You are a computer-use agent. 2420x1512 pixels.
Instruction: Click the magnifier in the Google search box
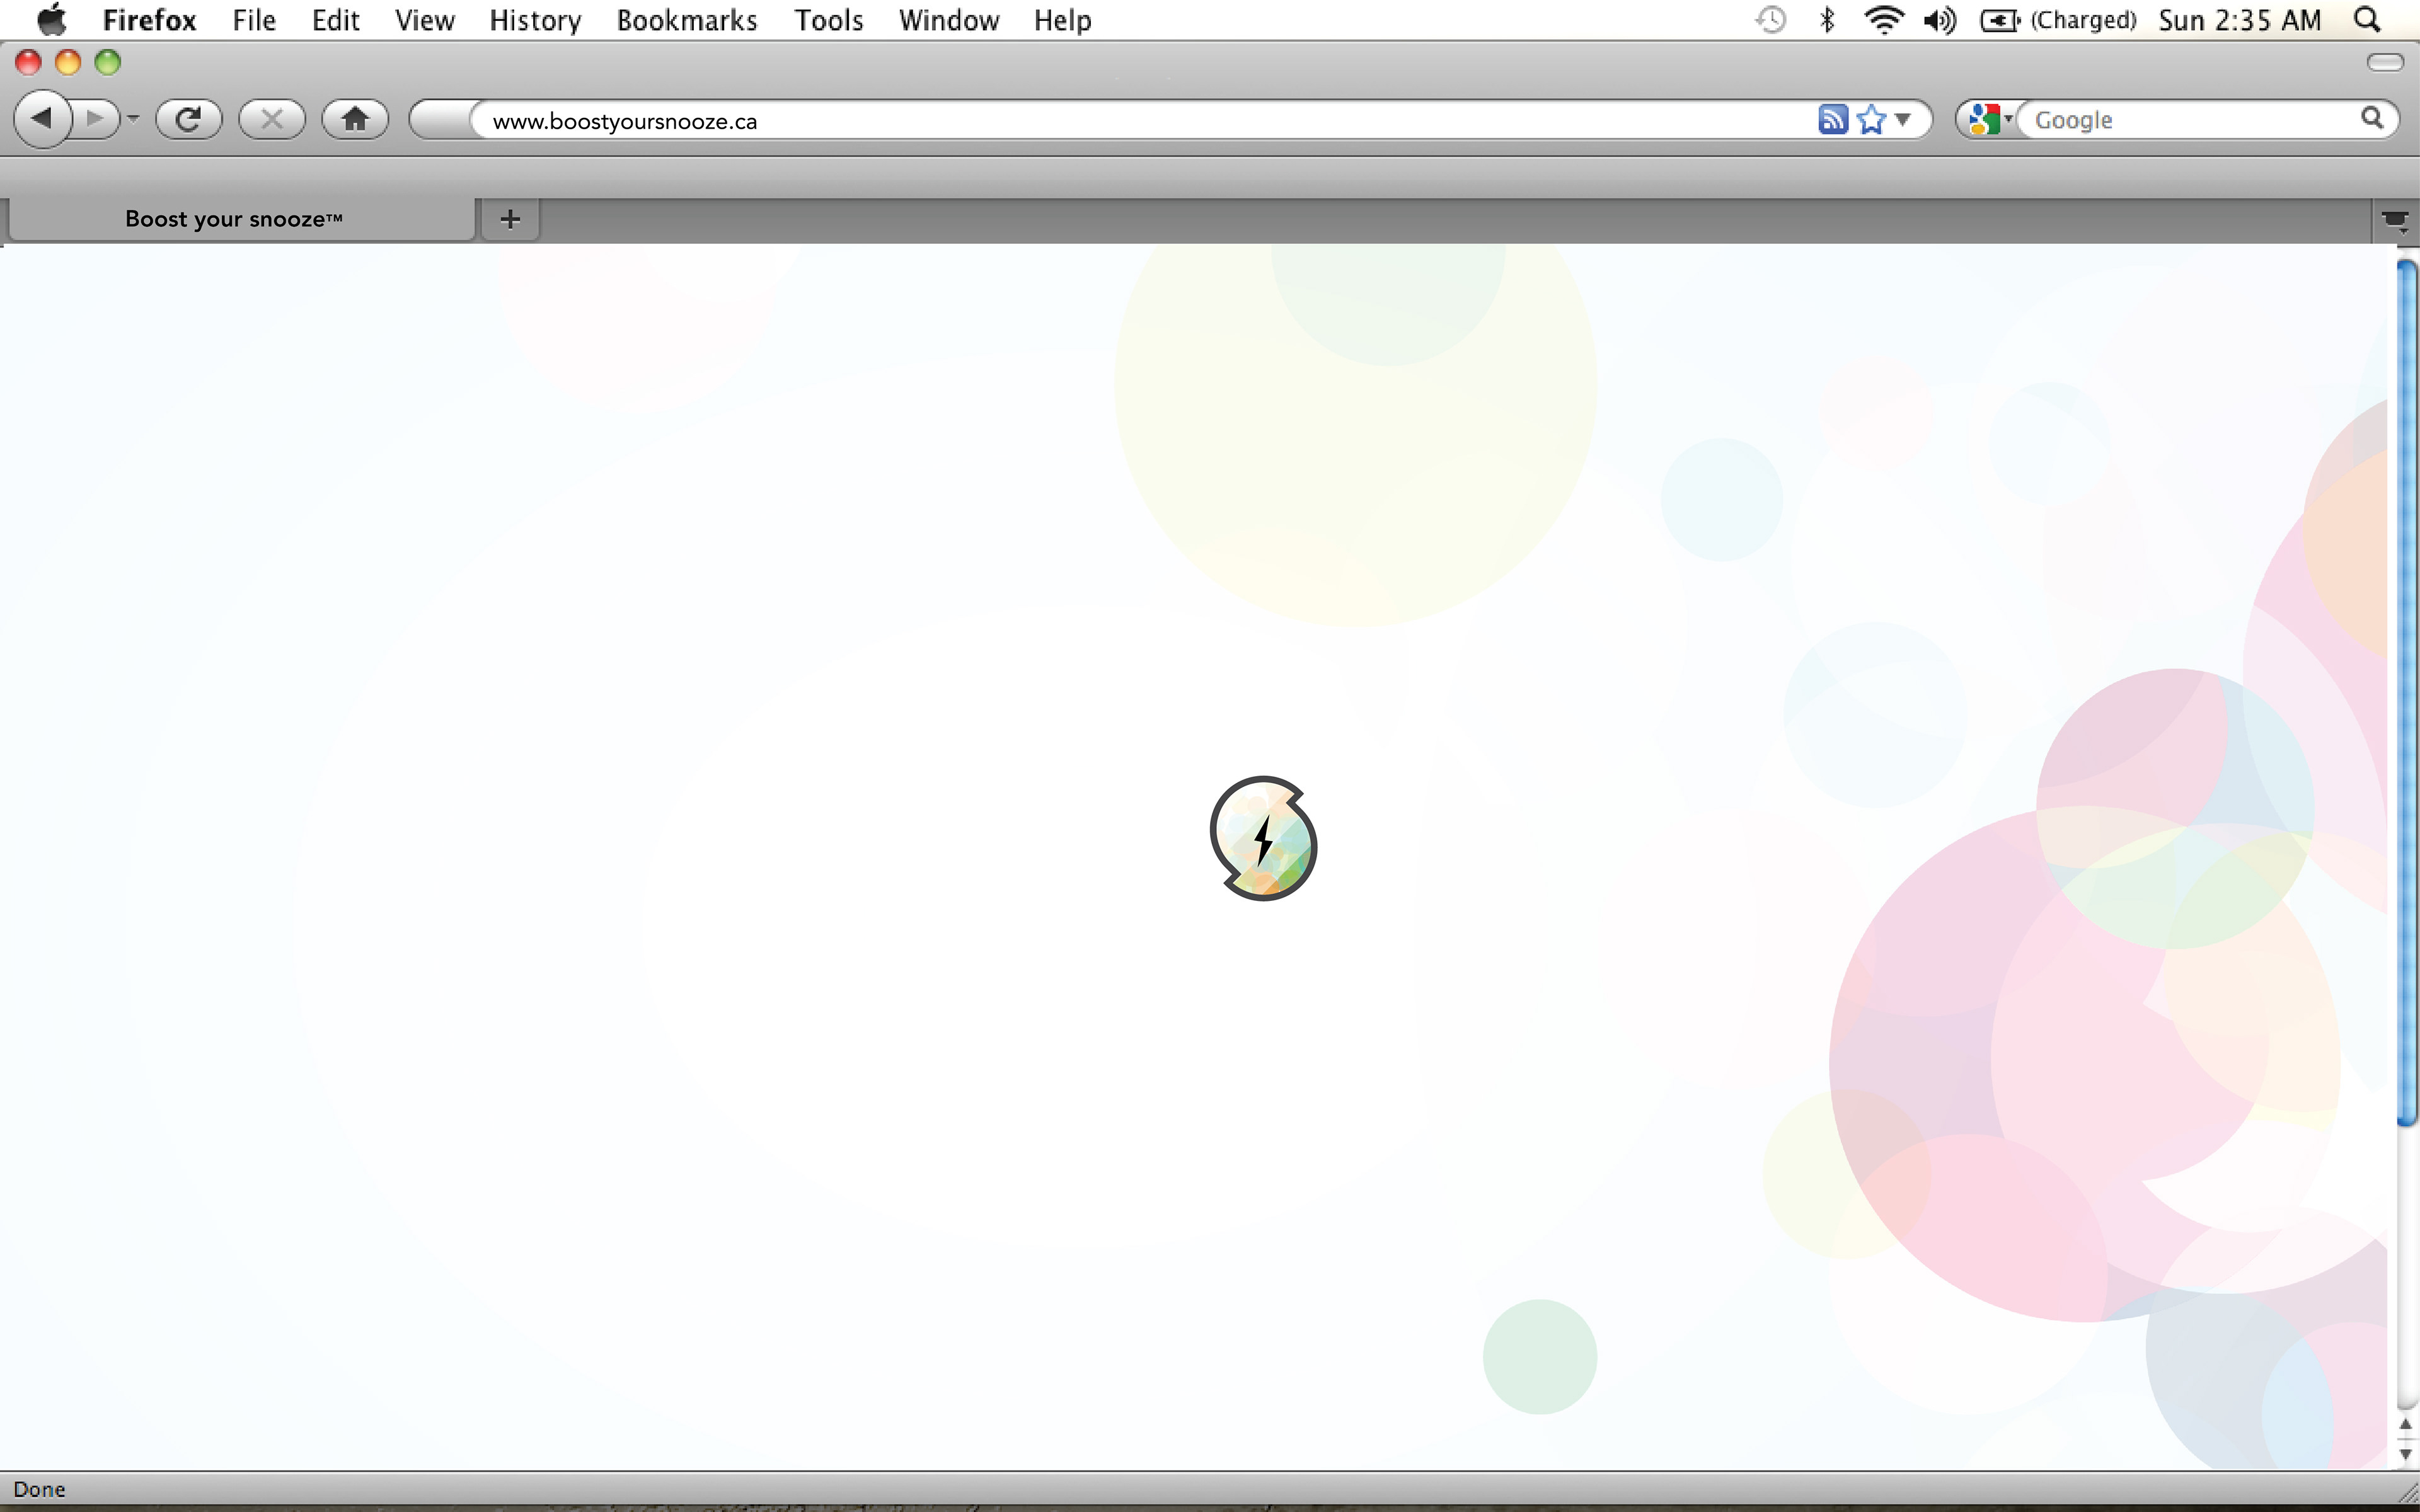(x=2372, y=118)
